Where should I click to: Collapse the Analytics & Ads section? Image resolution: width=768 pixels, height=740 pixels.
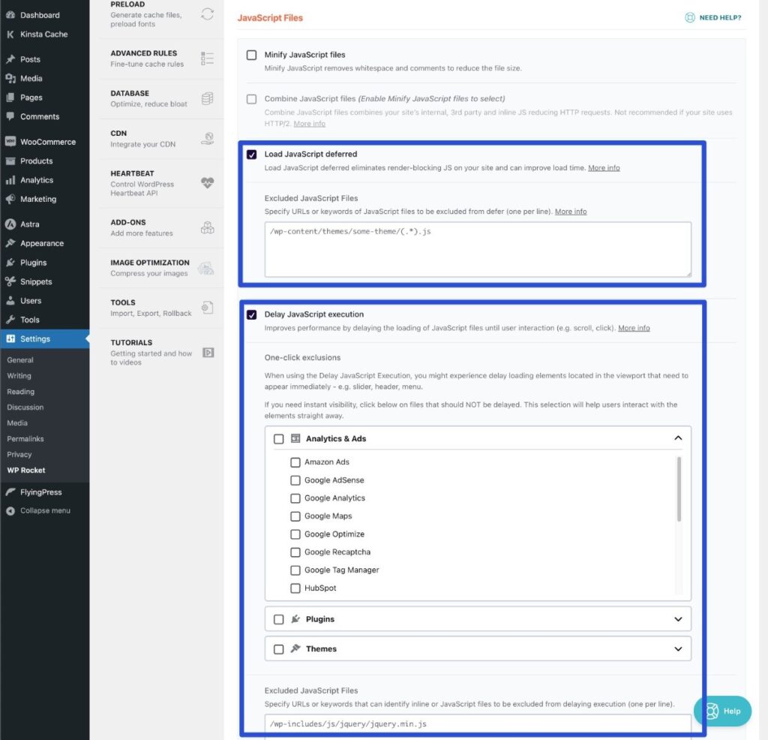click(678, 437)
